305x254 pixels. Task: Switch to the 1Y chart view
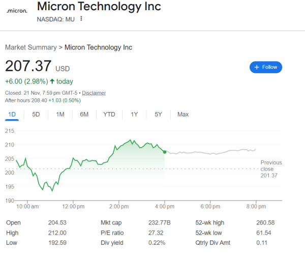tap(134, 115)
